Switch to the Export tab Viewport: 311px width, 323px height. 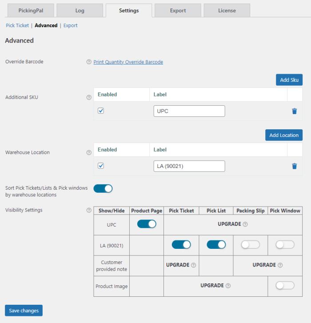tap(178, 11)
